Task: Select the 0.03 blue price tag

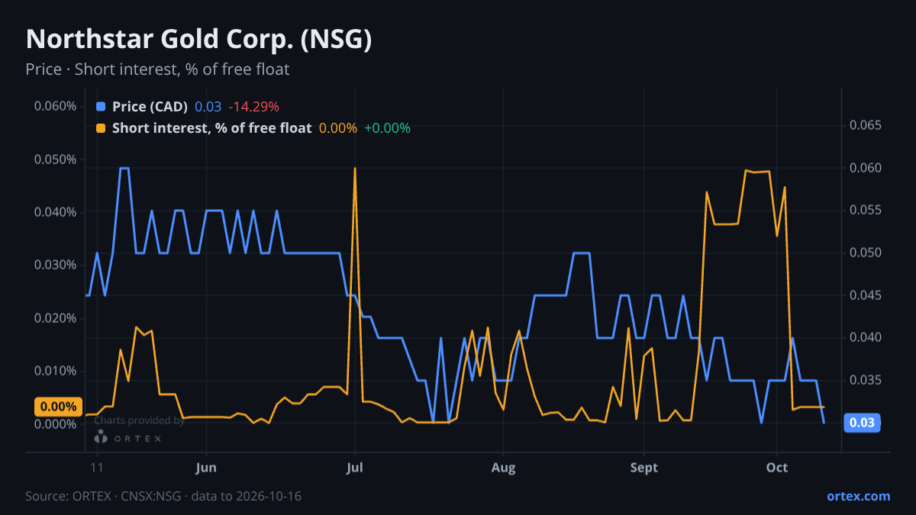Action: pyautogui.click(x=863, y=423)
